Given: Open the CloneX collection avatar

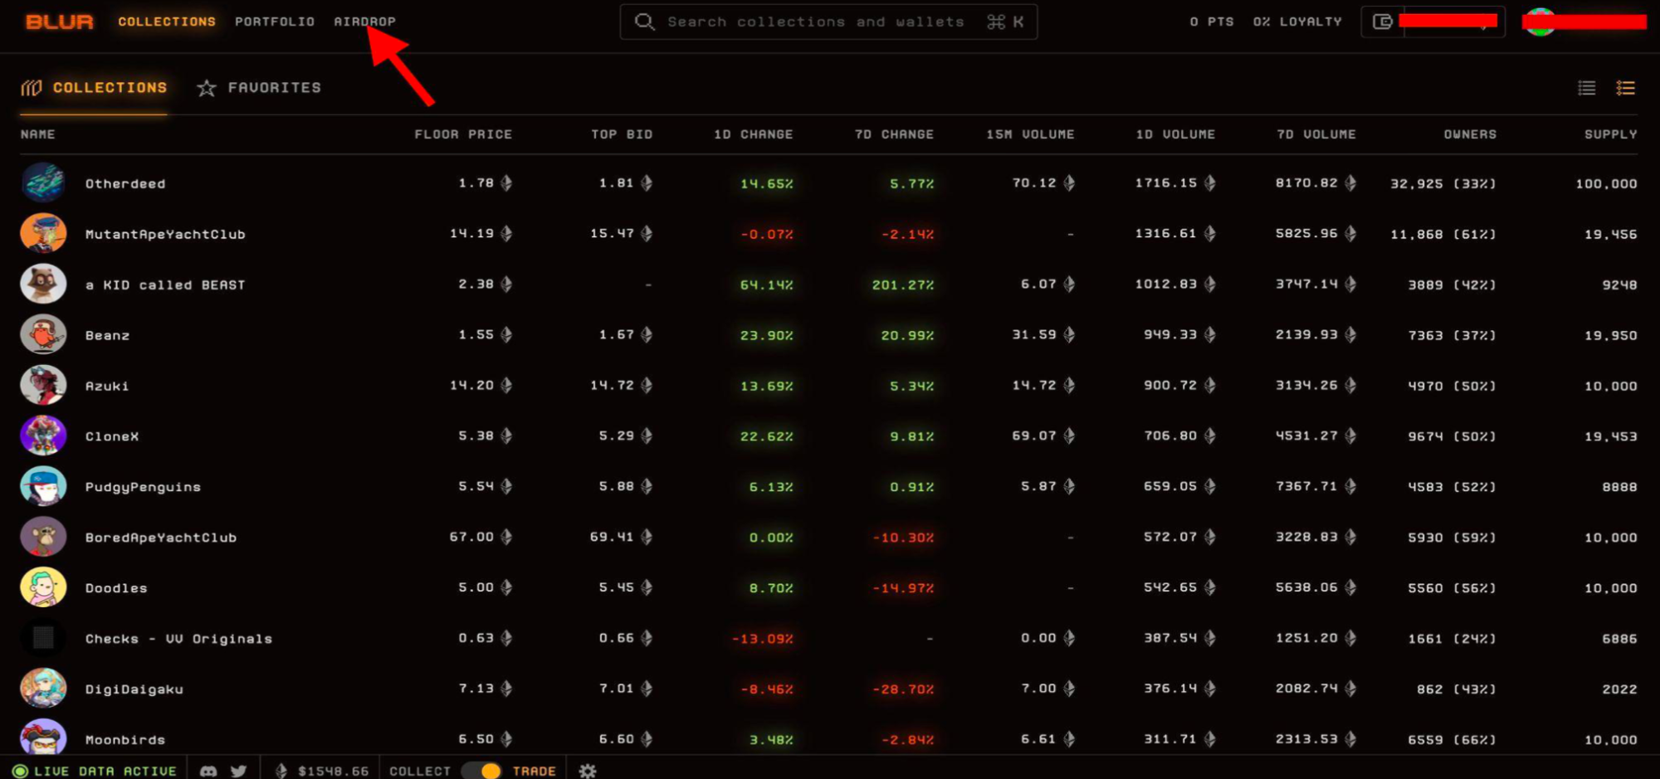Looking at the screenshot, I should (43, 436).
